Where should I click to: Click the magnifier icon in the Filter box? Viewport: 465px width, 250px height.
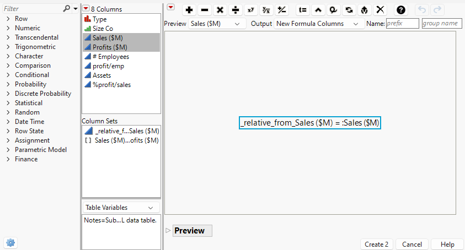click(x=66, y=9)
